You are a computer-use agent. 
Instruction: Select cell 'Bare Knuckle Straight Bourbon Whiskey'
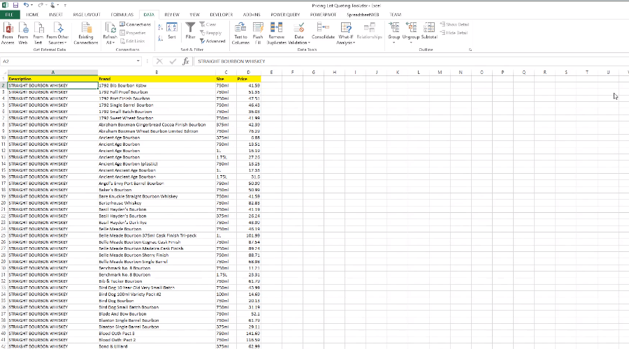(x=157, y=196)
